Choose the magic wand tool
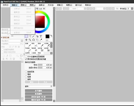134x106 pixels. (33, 36)
